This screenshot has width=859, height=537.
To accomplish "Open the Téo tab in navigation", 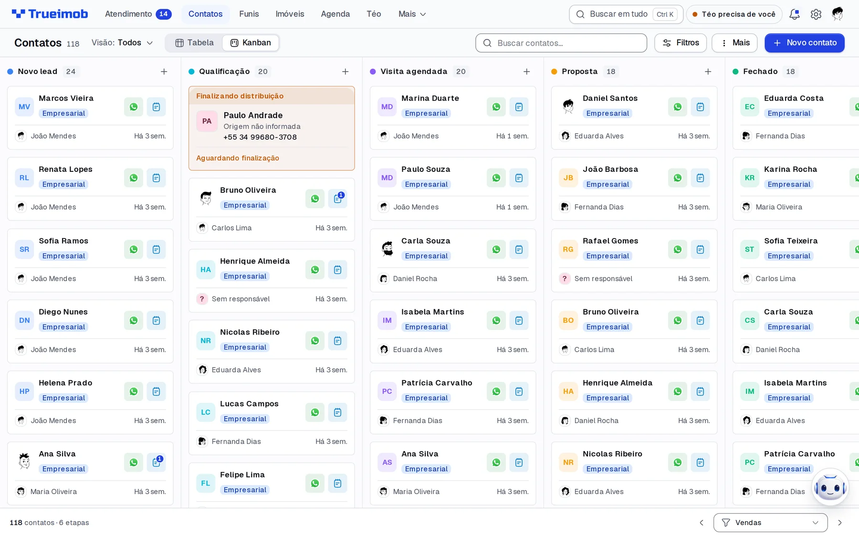I will click(374, 14).
